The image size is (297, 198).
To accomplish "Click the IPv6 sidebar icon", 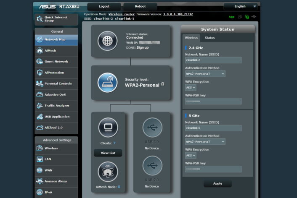I will 40,192.
